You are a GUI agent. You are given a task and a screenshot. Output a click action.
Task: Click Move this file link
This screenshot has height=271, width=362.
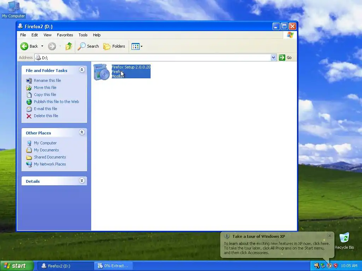point(45,88)
